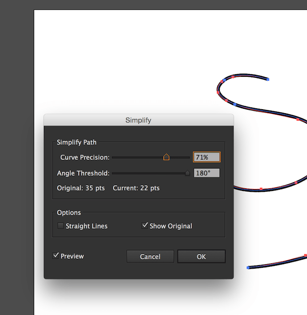Click the far left of Curve Precision track
The image size is (307, 315).
click(114, 157)
